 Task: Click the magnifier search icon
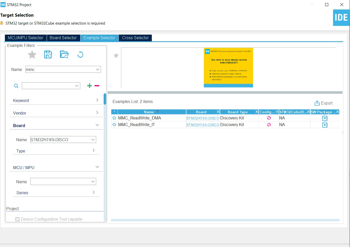coord(16,86)
